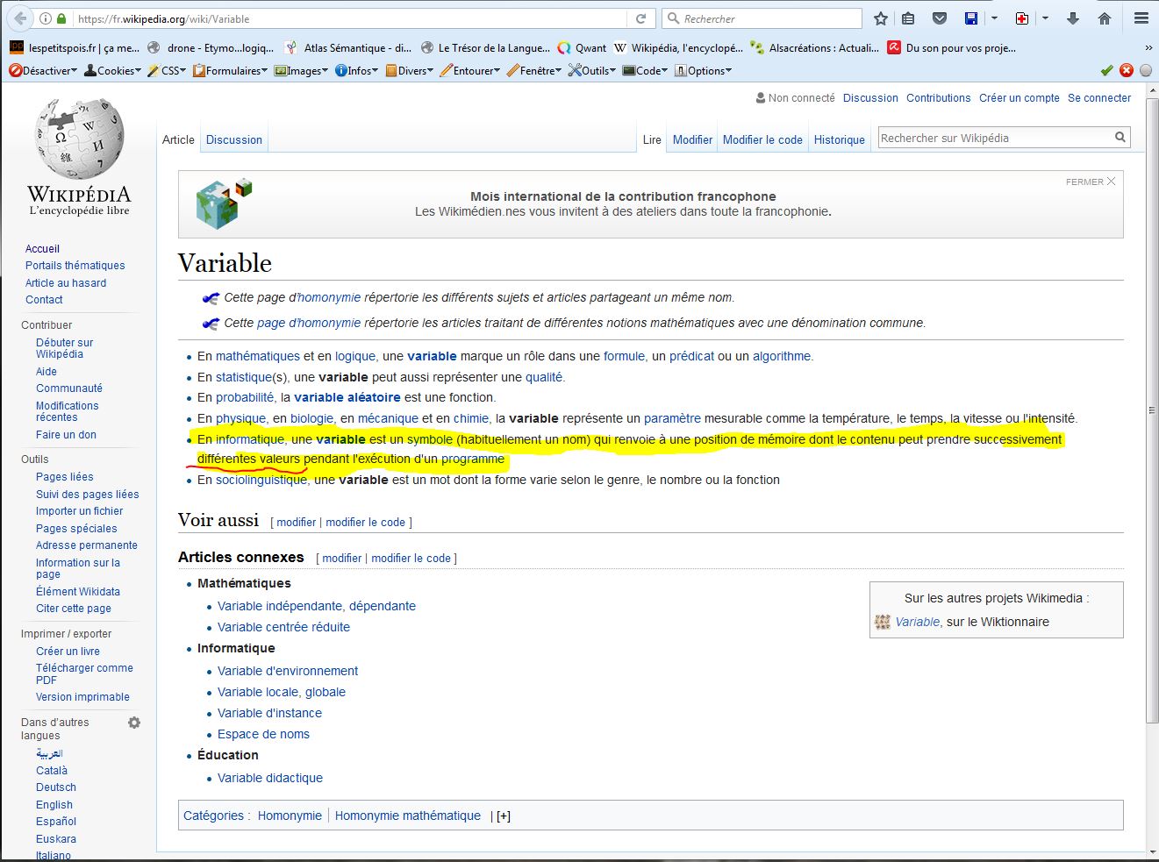1159x862 pixels.
Task: Switch to the Article tab
Action: [178, 139]
